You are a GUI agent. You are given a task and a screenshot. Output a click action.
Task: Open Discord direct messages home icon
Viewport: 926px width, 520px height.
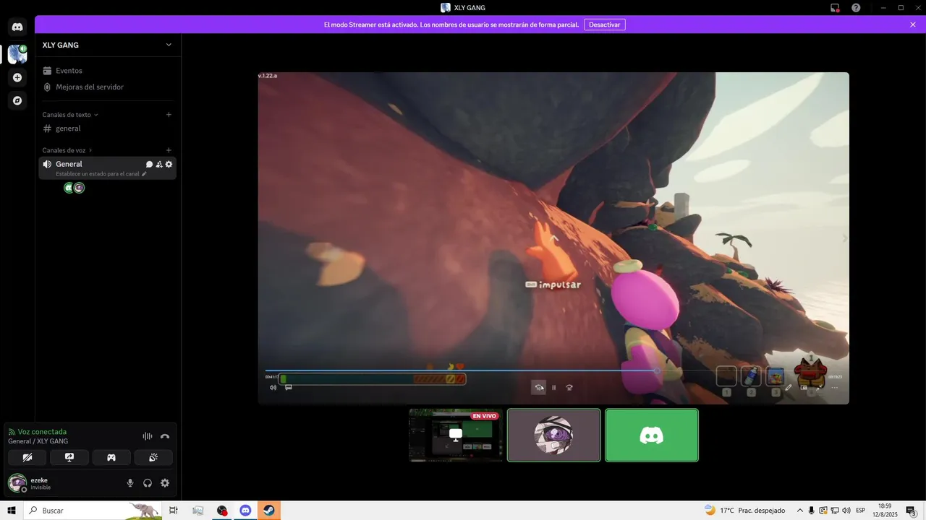coord(17,27)
